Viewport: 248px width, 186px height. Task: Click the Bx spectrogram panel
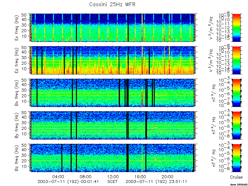[x=113, y=93]
